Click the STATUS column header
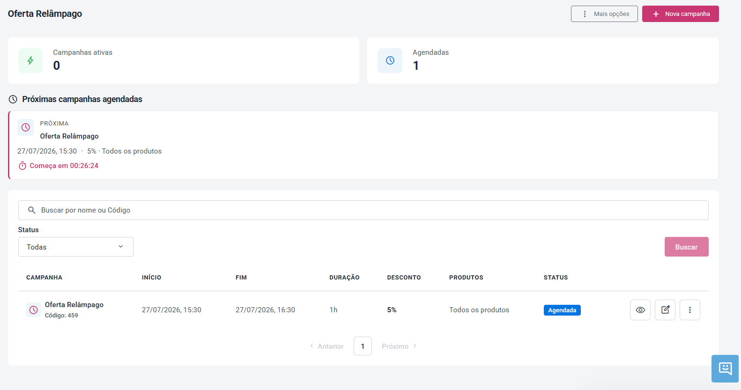Image resolution: width=741 pixels, height=390 pixels. coord(556,278)
